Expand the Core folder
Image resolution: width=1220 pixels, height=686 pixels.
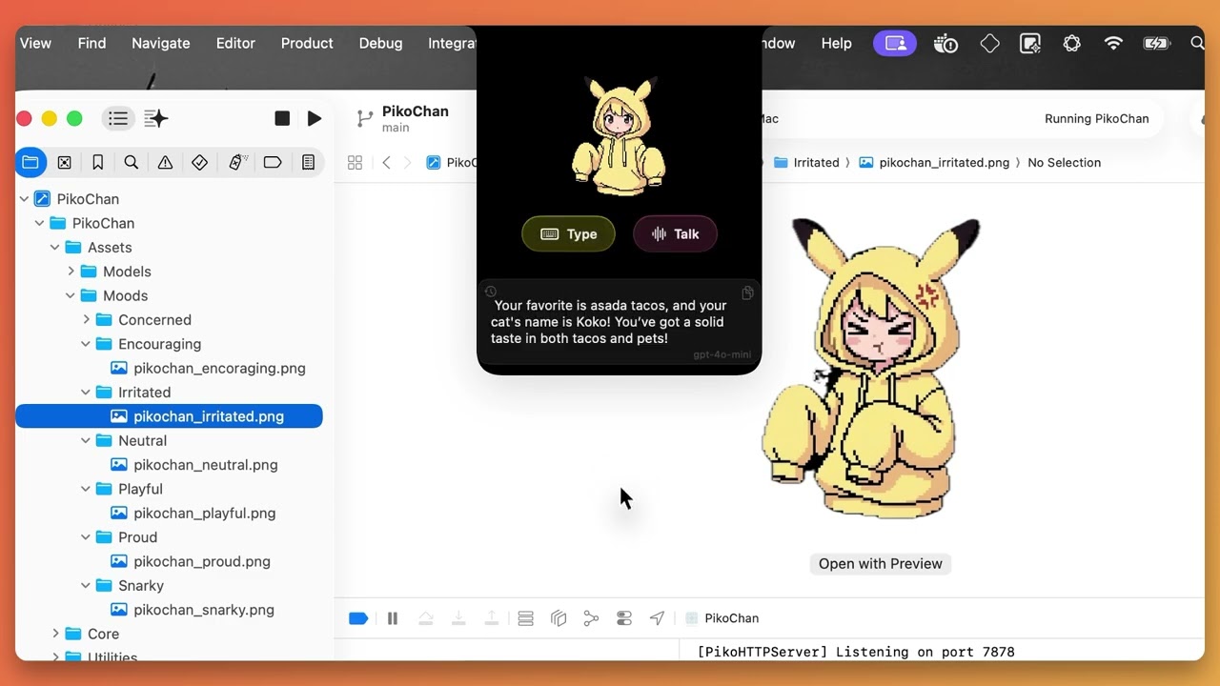(55, 634)
